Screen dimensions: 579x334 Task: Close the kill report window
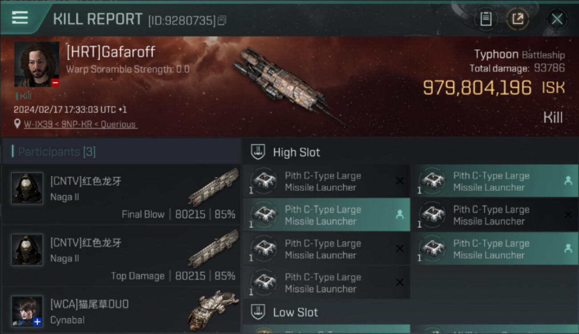[x=557, y=19]
